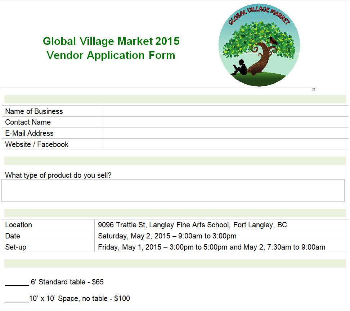350x311 pixels.
Task: Click the "What type of product do you sell?" question
Action: click(x=58, y=175)
